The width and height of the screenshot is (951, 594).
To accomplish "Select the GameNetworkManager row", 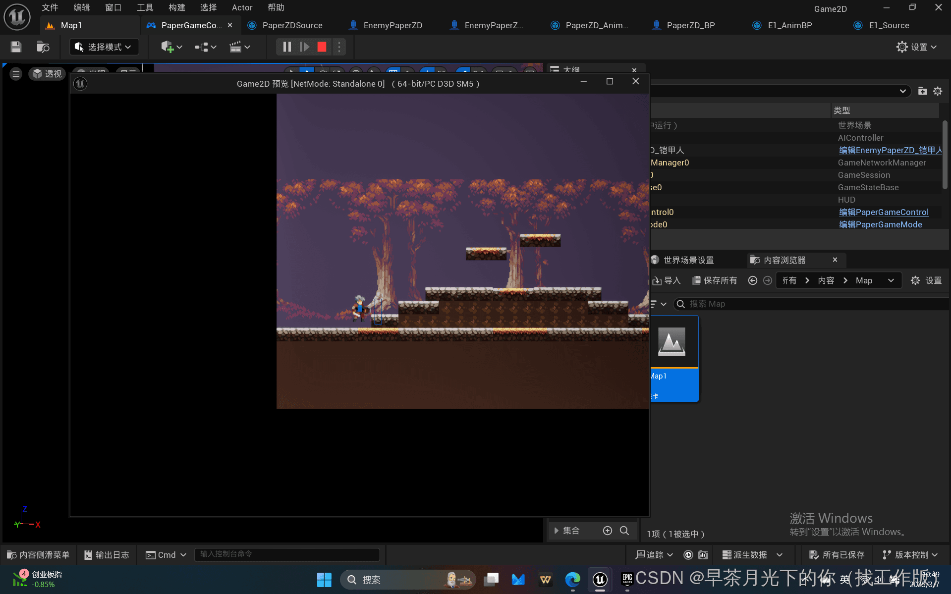I will (795, 162).
